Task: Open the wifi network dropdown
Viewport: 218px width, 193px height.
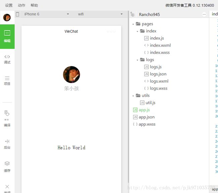Action: pos(100,14)
